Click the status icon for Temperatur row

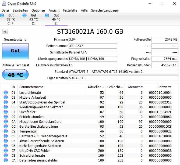pyautogui.click(x=6, y=131)
